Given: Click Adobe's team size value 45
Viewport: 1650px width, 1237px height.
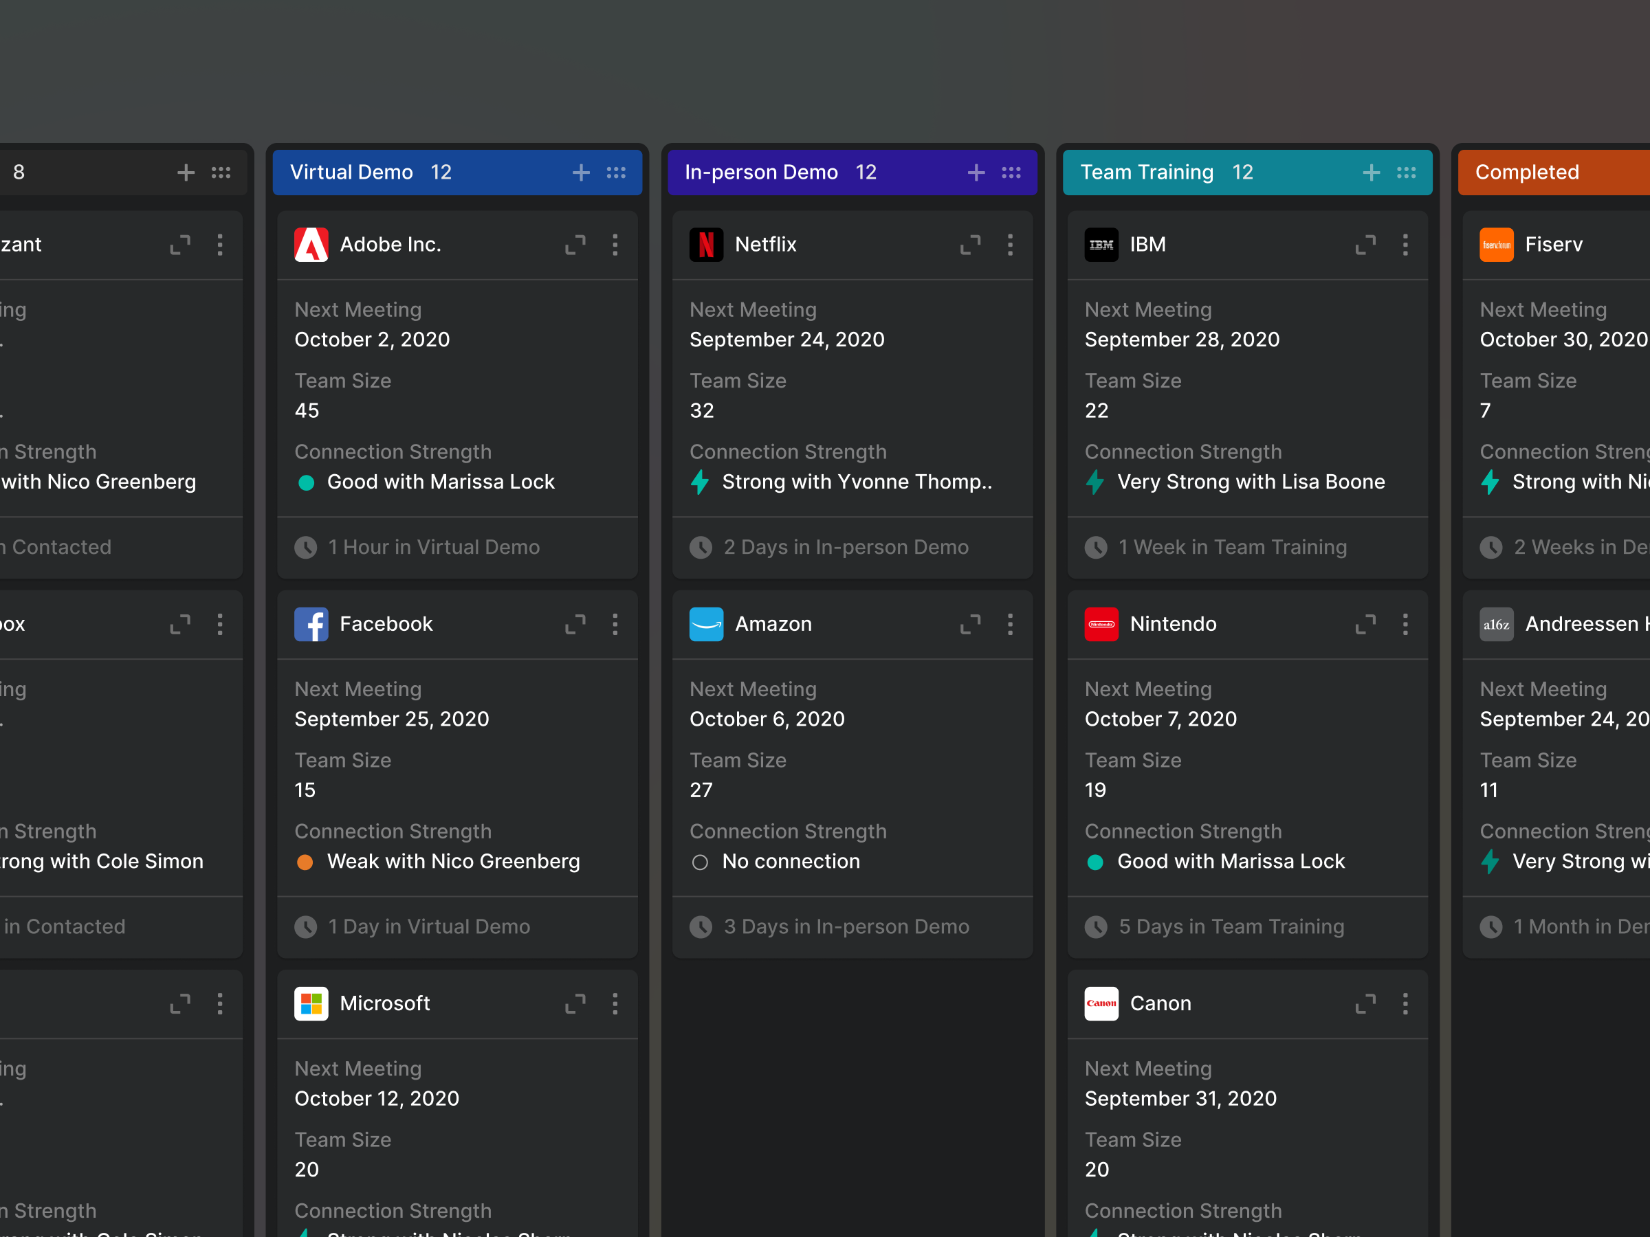Looking at the screenshot, I should (307, 411).
